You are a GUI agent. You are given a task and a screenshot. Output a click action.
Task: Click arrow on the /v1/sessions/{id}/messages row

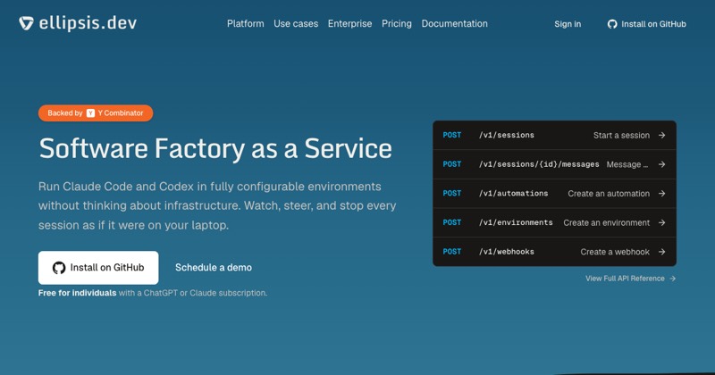[661, 164]
